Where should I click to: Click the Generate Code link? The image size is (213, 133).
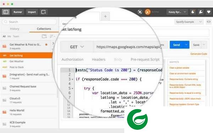point(199,54)
